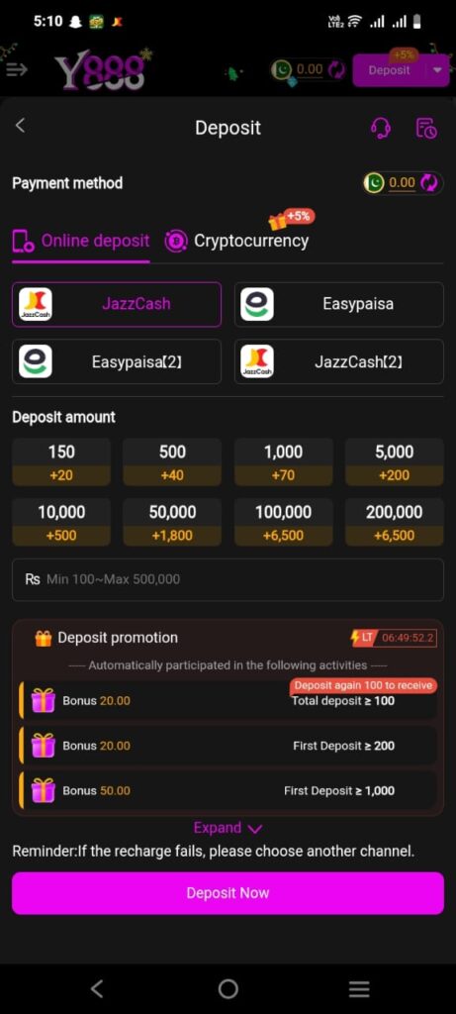Tap the Deposit Now button
The width and height of the screenshot is (456, 1014).
(x=228, y=893)
